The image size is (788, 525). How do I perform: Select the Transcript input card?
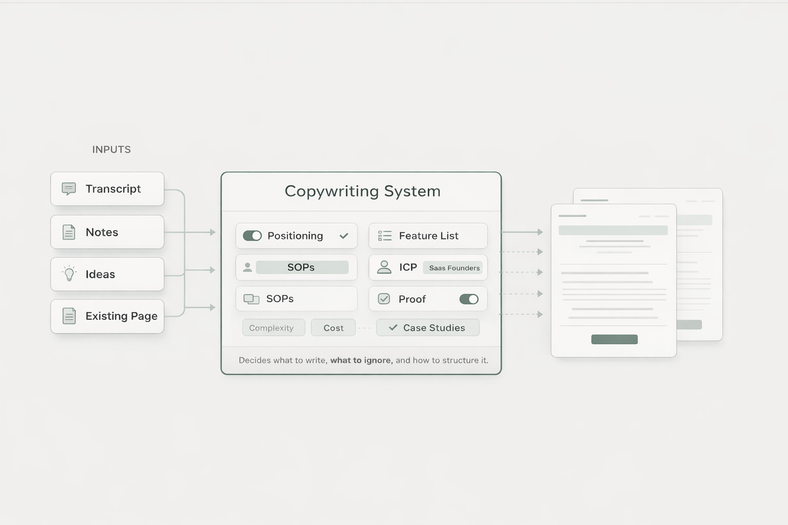point(107,189)
